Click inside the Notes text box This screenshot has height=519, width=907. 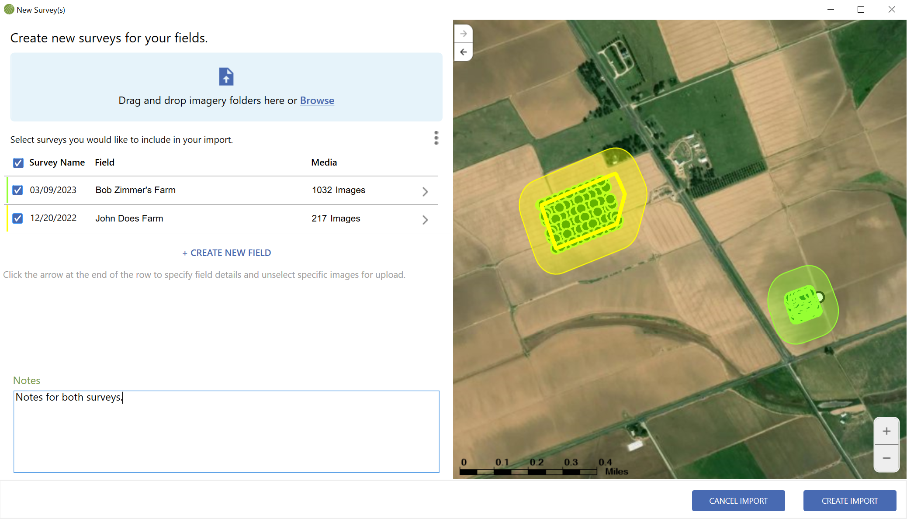pos(226,431)
